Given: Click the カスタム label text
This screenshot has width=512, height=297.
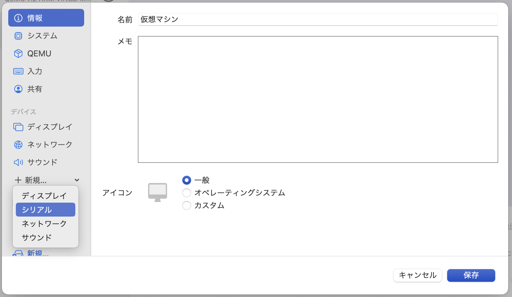Looking at the screenshot, I should point(209,205).
